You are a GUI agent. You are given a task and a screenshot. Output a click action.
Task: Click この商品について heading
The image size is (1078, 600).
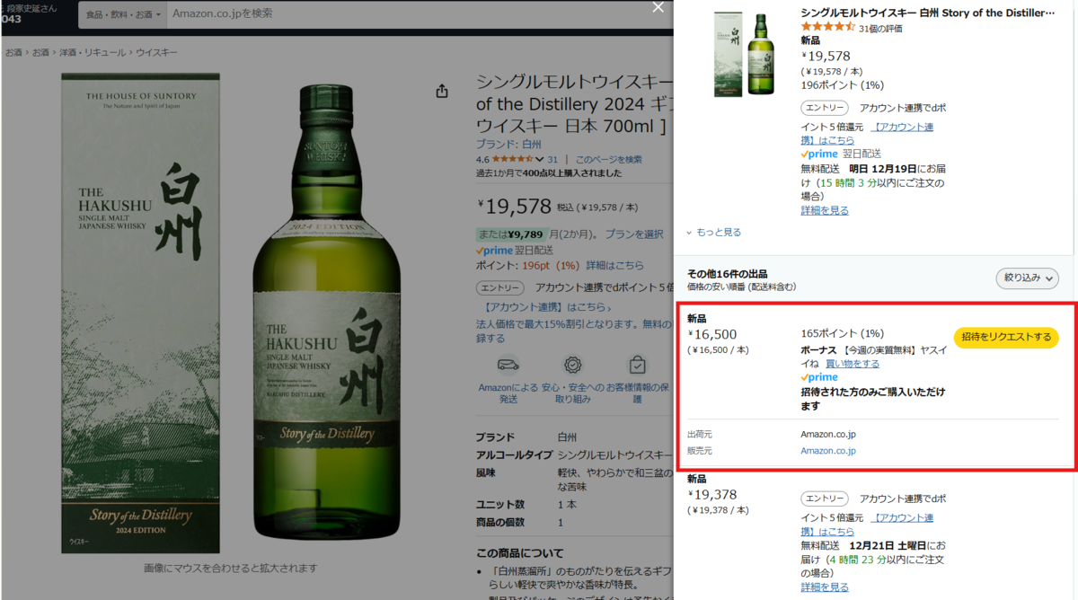pyautogui.click(x=520, y=552)
